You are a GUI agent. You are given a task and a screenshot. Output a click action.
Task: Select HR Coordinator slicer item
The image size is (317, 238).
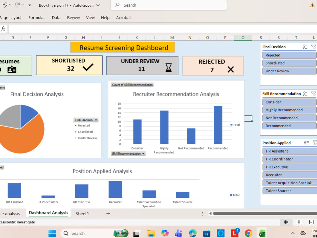pos(290,159)
